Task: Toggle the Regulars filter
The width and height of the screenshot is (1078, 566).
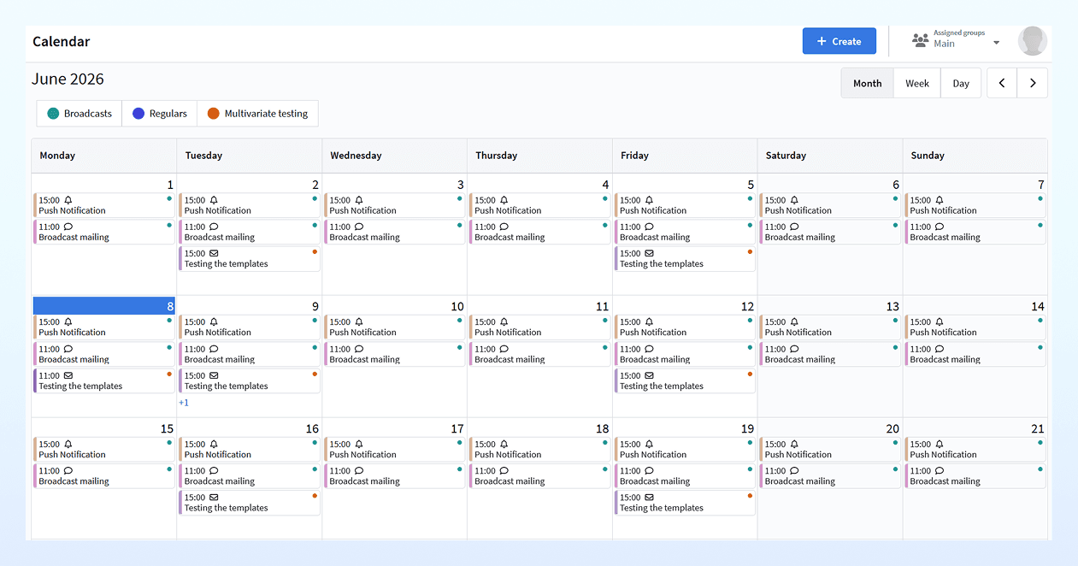Action: point(160,114)
